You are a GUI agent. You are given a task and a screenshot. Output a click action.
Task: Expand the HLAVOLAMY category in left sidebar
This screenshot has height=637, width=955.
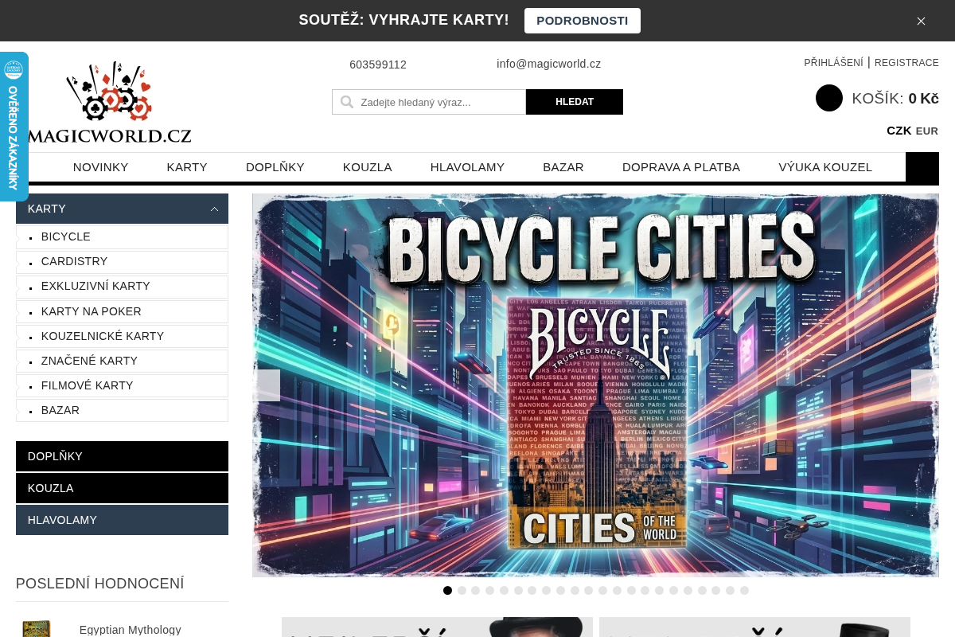[x=122, y=520]
